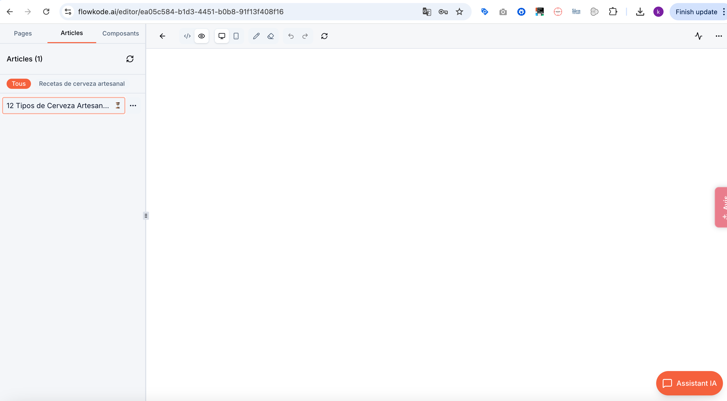
Task: Click the flowkode.ai URL address field
Action: point(181,12)
